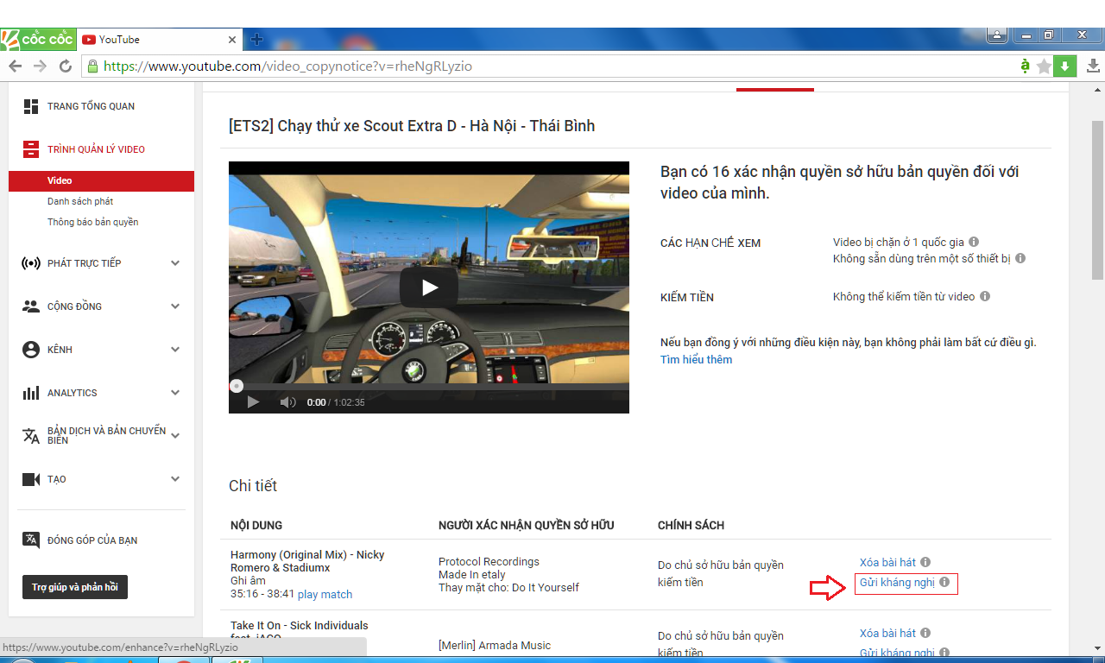Viewport: 1105px width, 663px height.
Task: Open the Đóng góp của bạn translate icon
Action: pyautogui.click(x=31, y=540)
